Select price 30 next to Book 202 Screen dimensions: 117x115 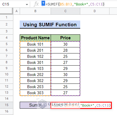tap(65, 75)
